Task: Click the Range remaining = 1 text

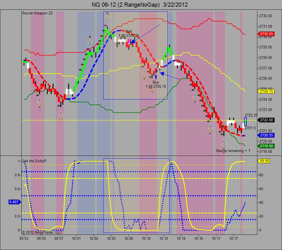Action: (x=233, y=151)
